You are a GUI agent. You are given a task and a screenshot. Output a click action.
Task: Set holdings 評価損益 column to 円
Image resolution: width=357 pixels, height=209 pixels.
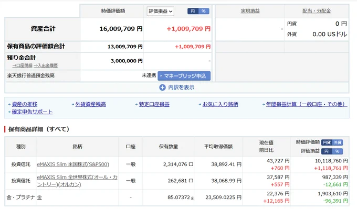[x=327, y=151]
